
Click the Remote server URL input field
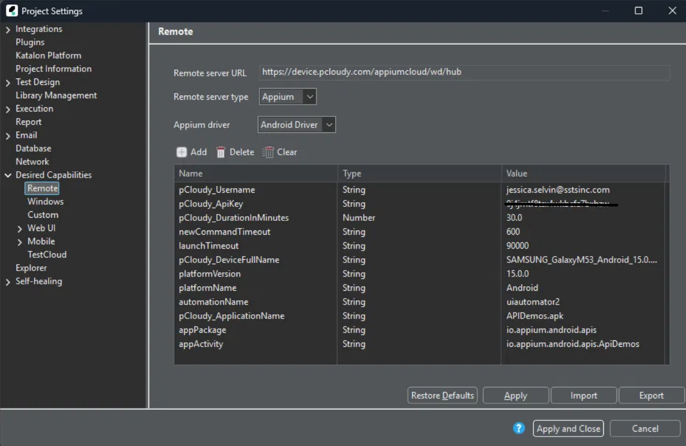pyautogui.click(x=464, y=72)
